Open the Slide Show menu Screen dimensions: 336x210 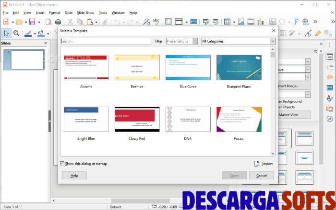coord(85,13)
